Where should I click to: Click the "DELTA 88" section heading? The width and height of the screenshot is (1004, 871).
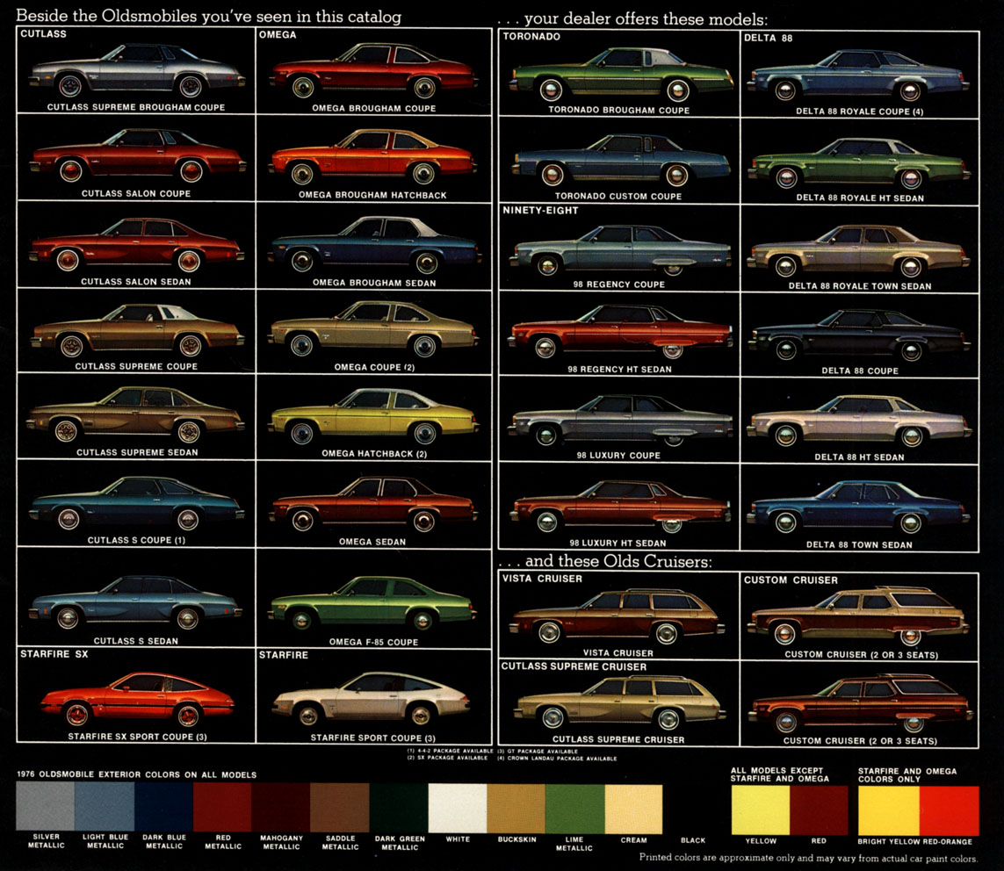[x=769, y=39]
